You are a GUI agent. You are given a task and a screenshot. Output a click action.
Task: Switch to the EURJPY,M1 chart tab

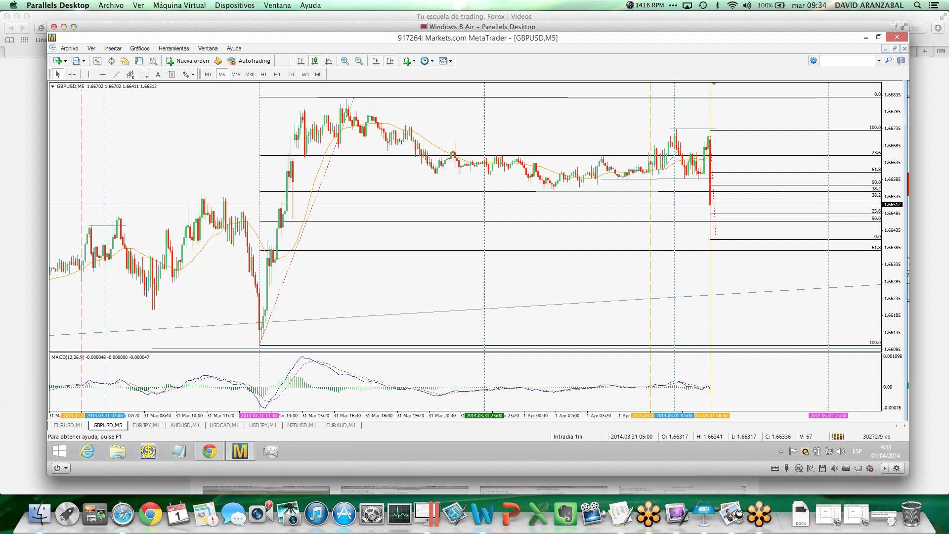click(x=146, y=425)
